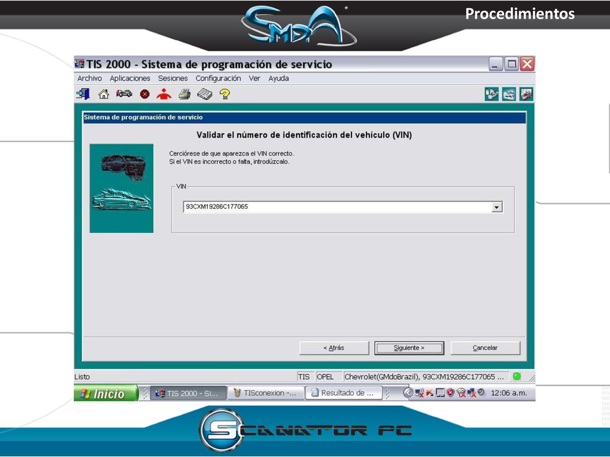Click the red stop circle icon
Screen dimensions: 610x457
[x=145, y=94]
